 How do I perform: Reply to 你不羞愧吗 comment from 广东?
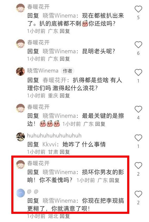coord(114,180)
